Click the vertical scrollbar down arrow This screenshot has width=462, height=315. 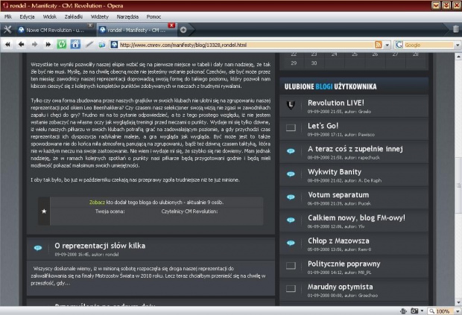pyautogui.click(x=458, y=302)
